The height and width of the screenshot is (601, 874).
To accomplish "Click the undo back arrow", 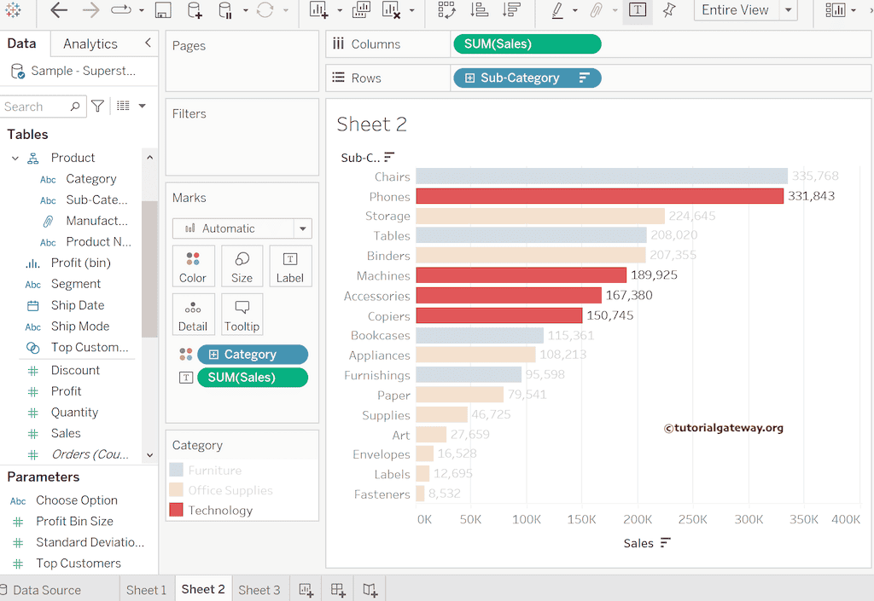I will click(x=59, y=10).
